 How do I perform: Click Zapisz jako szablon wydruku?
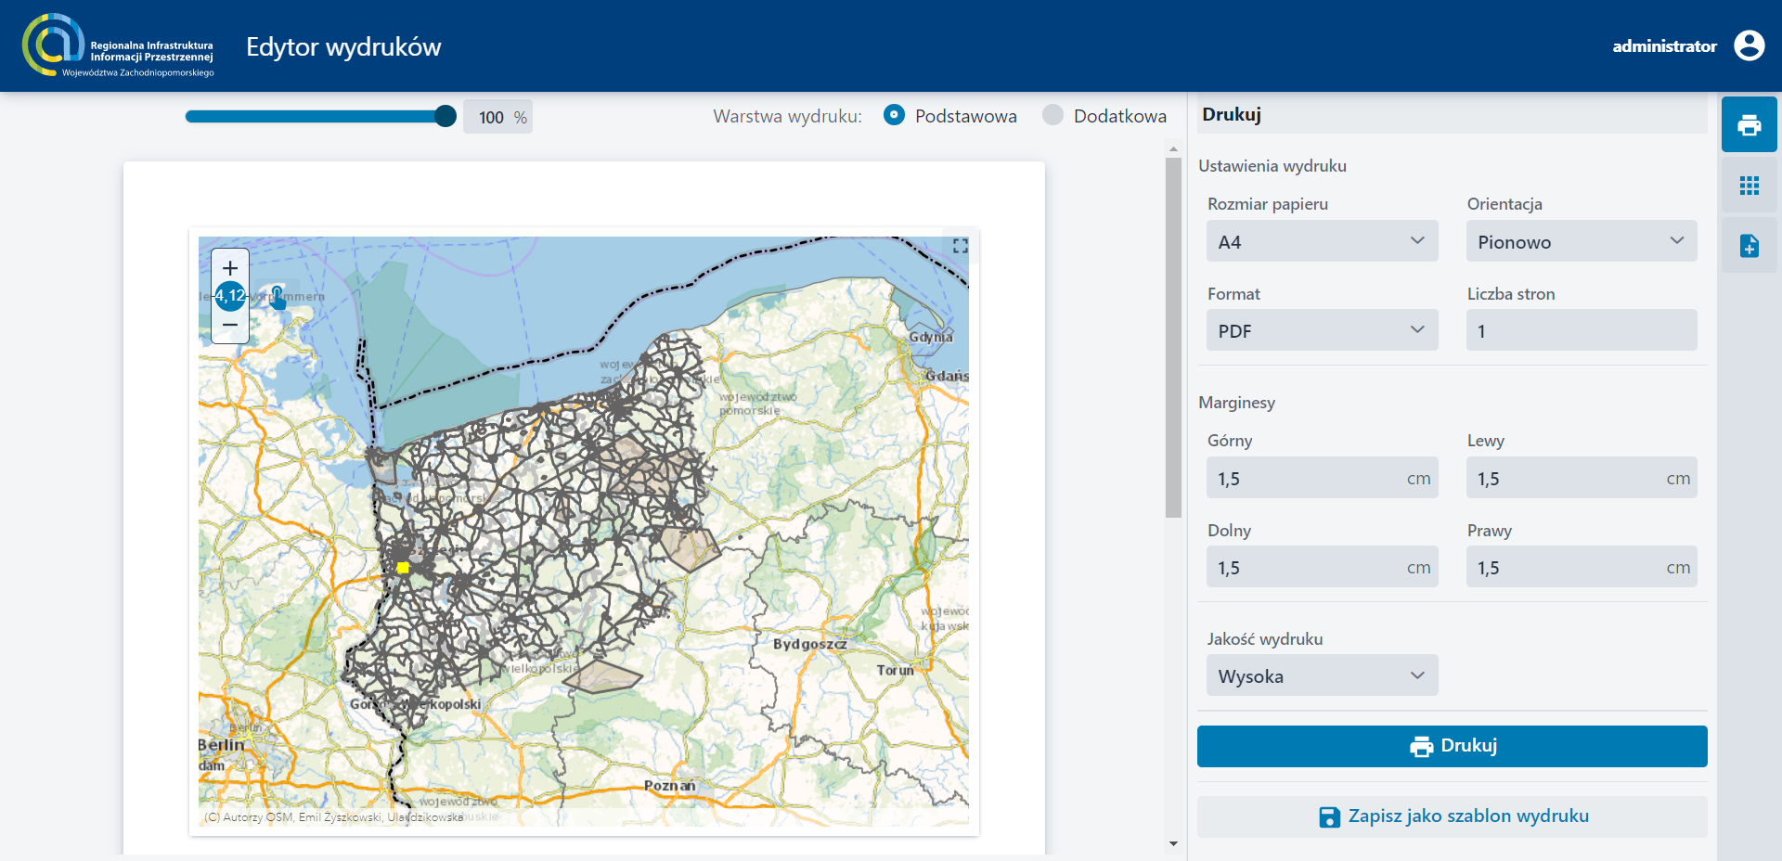coord(1452,816)
